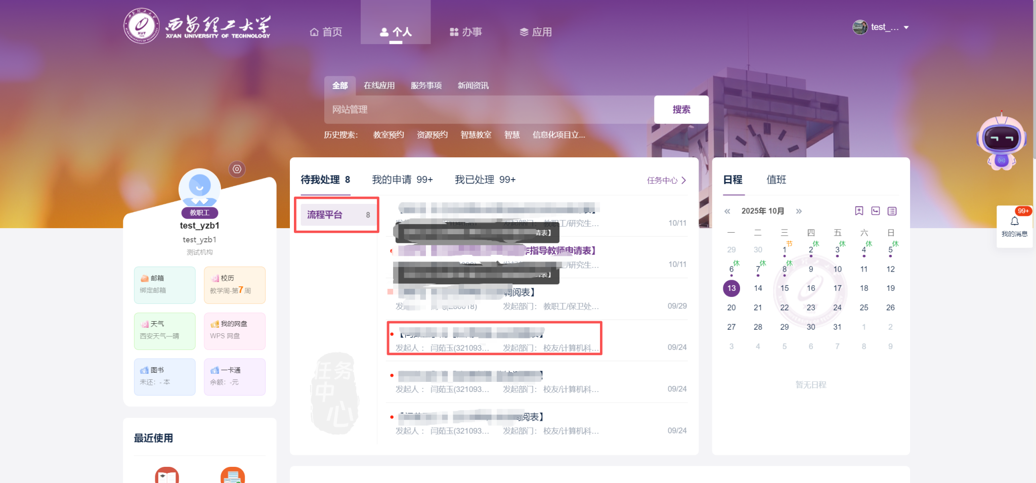The image size is (1036, 483).
Task: Click the bookmark-add icon in calendar header
Action: pyautogui.click(x=859, y=211)
